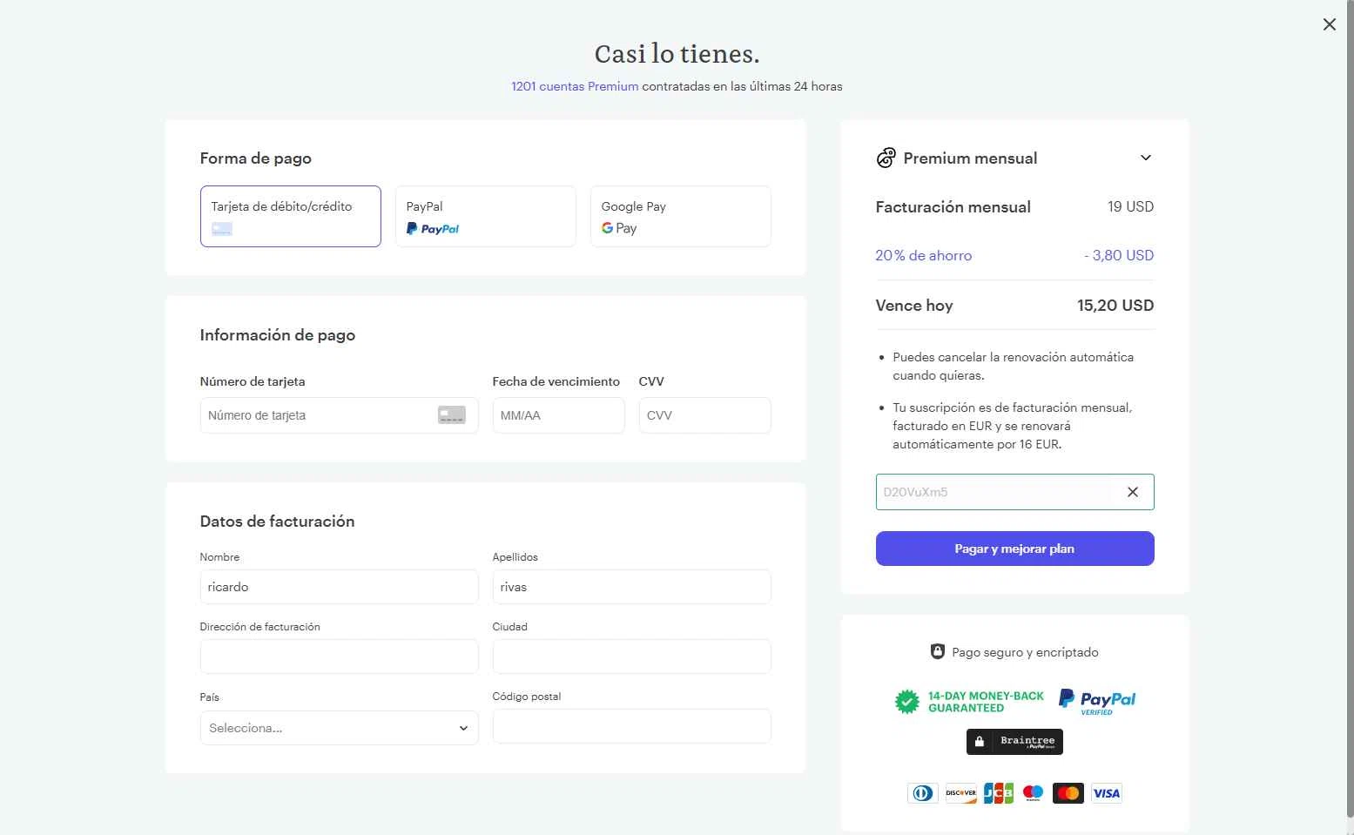Click the lock icon beside Pago seguro
This screenshot has height=835, width=1354.
[x=937, y=651]
